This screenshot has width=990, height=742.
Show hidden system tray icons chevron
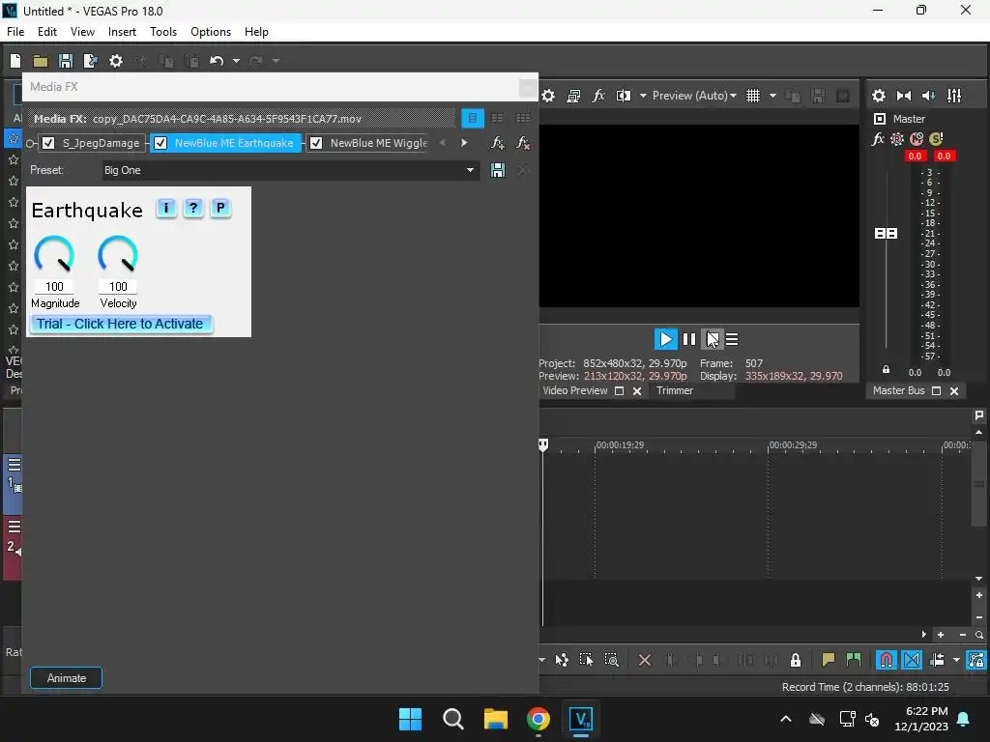pyautogui.click(x=786, y=719)
